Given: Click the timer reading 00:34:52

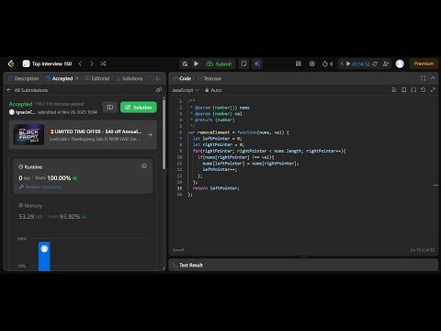Looking at the screenshot, I should point(361,63).
